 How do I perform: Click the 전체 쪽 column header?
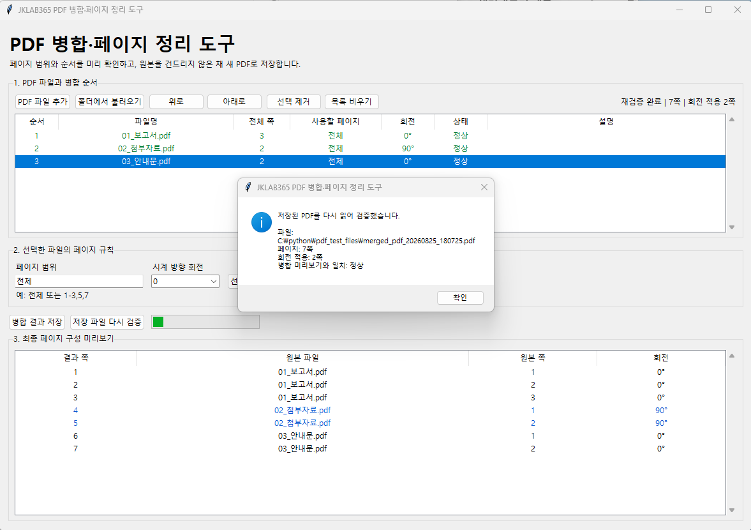[x=262, y=122]
